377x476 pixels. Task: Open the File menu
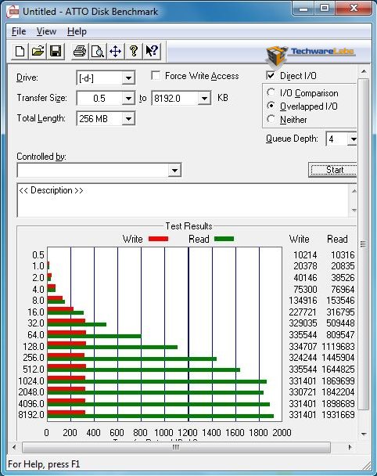(19, 31)
